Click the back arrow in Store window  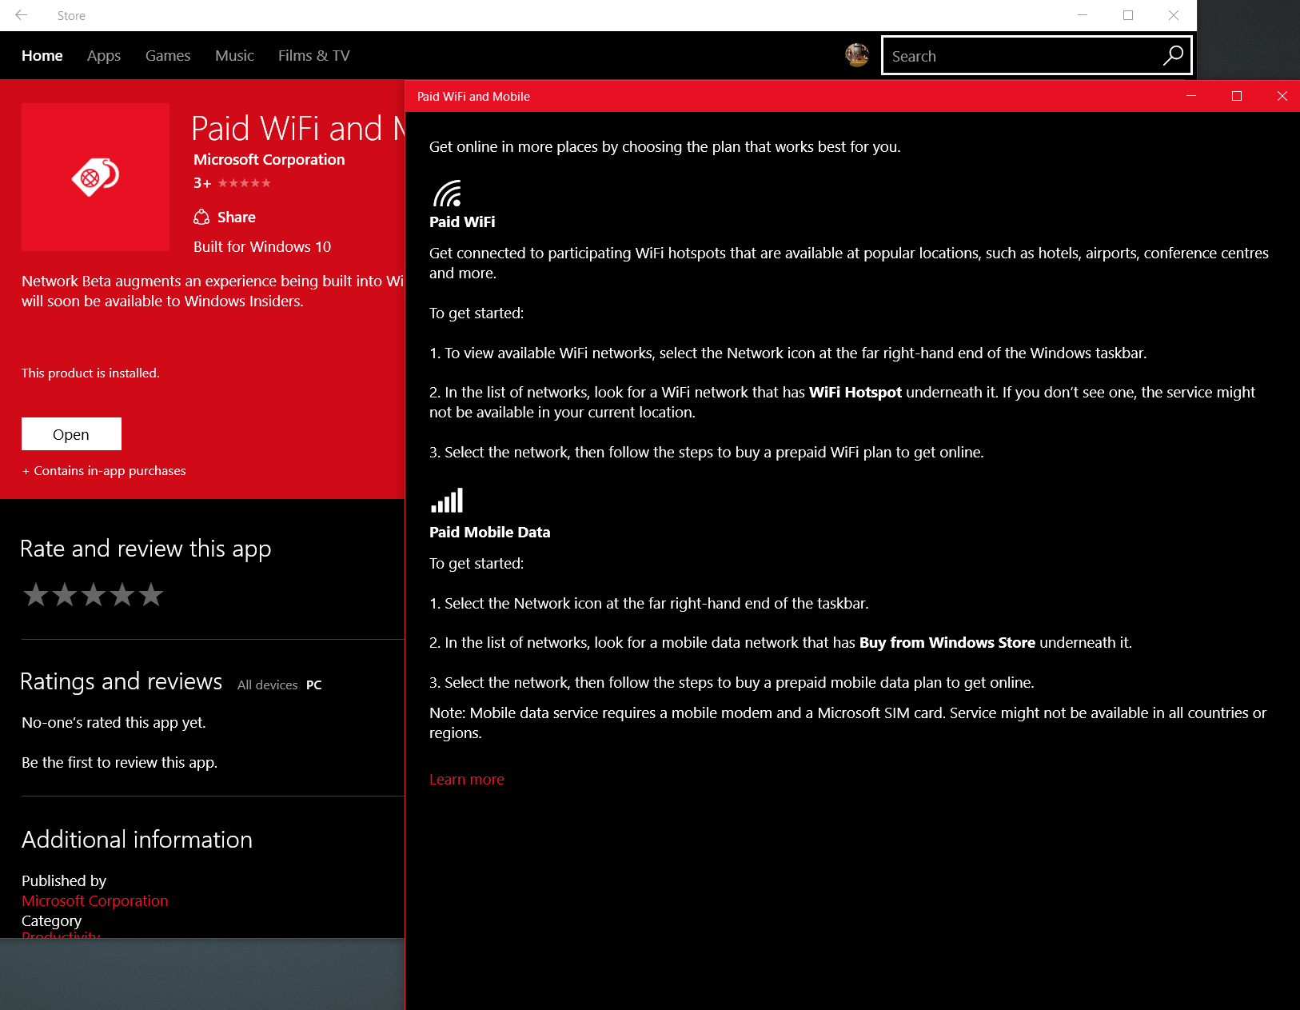pos(22,15)
